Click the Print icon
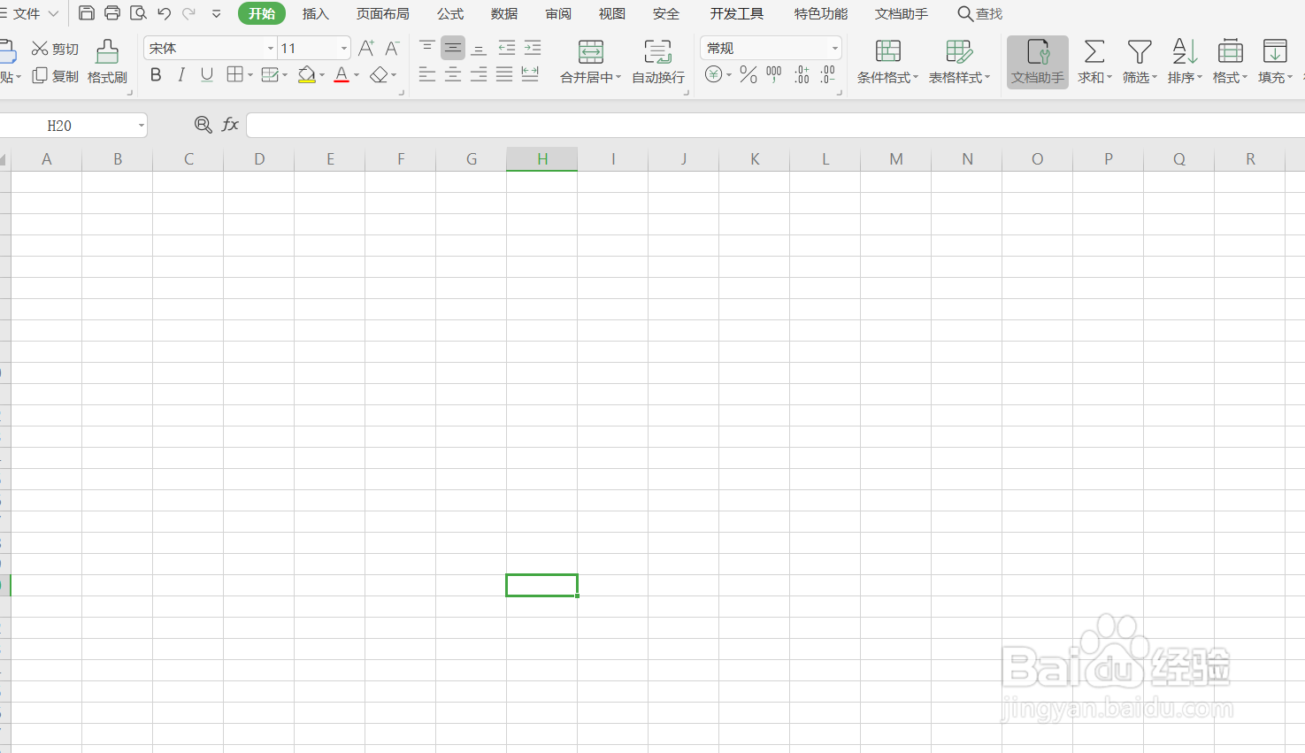Image resolution: width=1305 pixels, height=753 pixels. pos(112,13)
